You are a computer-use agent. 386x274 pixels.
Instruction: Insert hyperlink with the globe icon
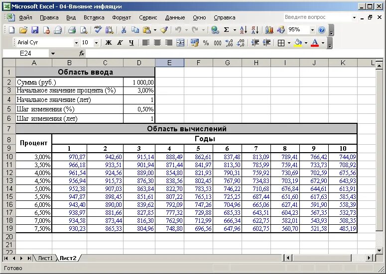[215, 30]
